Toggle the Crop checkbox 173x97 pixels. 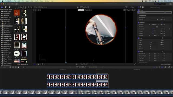click(x=138, y=38)
